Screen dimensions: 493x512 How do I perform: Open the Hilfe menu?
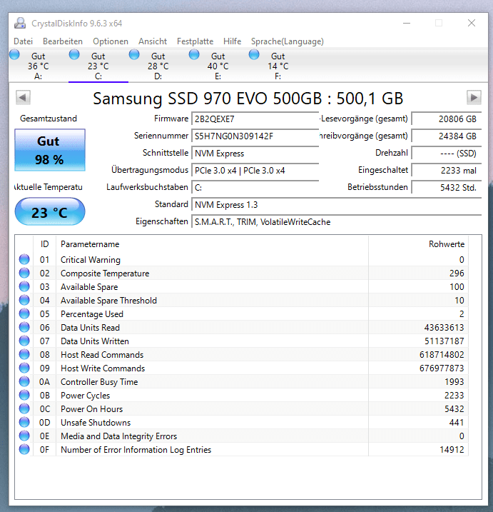(x=232, y=41)
